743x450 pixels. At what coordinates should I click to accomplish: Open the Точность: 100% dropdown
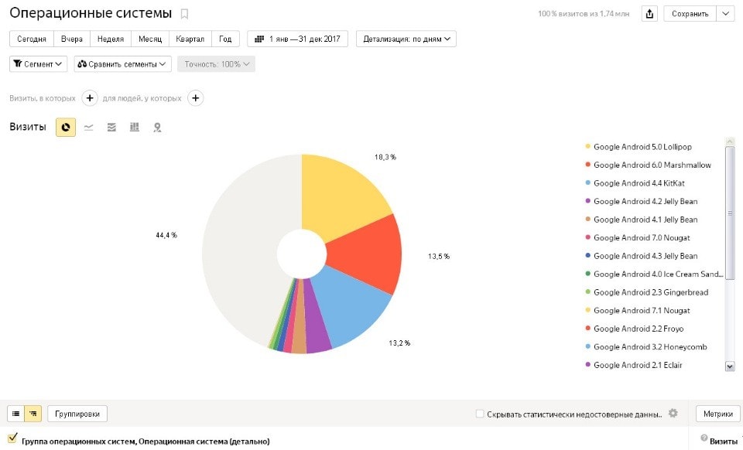216,64
